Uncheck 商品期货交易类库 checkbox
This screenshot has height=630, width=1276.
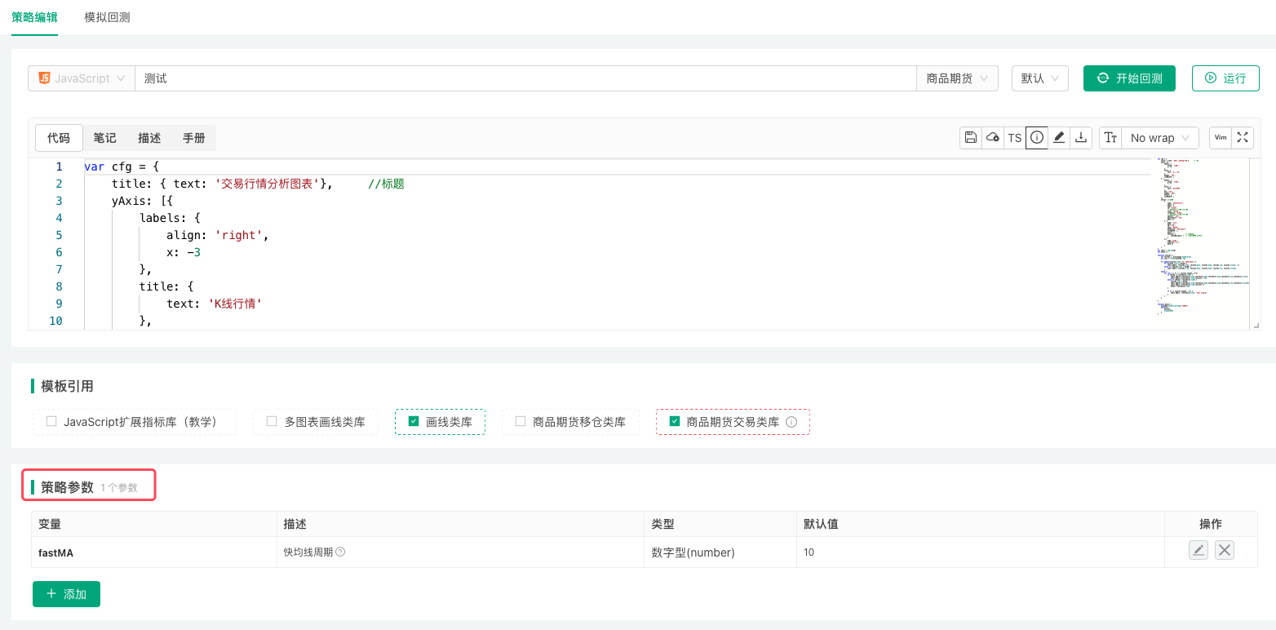click(x=675, y=422)
